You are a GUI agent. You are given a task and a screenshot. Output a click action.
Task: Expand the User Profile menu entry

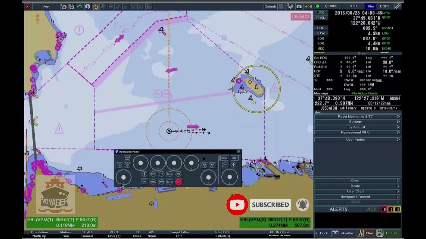click(x=357, y=140)
